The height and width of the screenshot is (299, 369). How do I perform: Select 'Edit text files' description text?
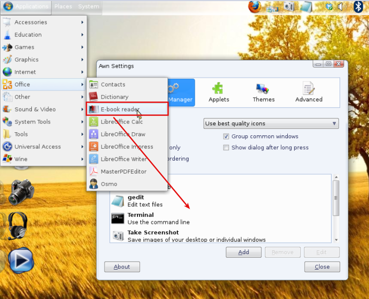145,204
